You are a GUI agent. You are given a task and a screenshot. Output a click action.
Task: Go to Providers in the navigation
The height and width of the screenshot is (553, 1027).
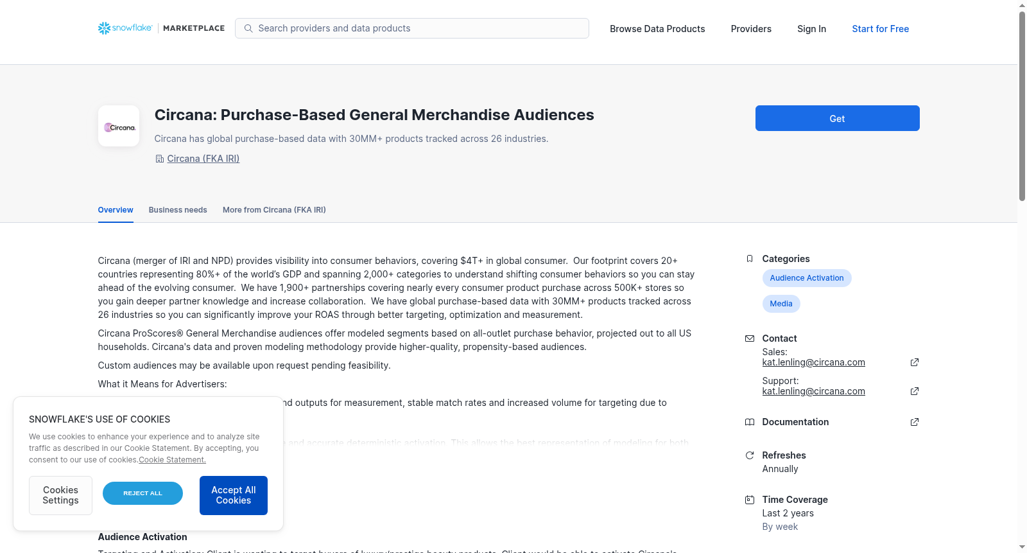click(751, 29)
